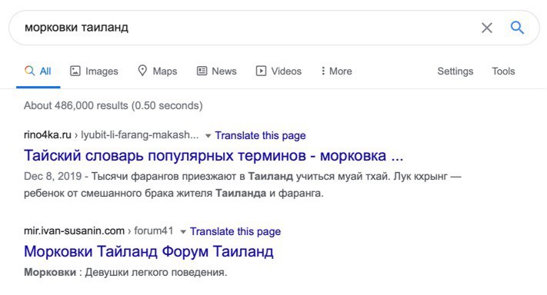Click the colored magnifier icon beside All
The height and width of the screenshot is (295, 547).
tap(30, 71)
